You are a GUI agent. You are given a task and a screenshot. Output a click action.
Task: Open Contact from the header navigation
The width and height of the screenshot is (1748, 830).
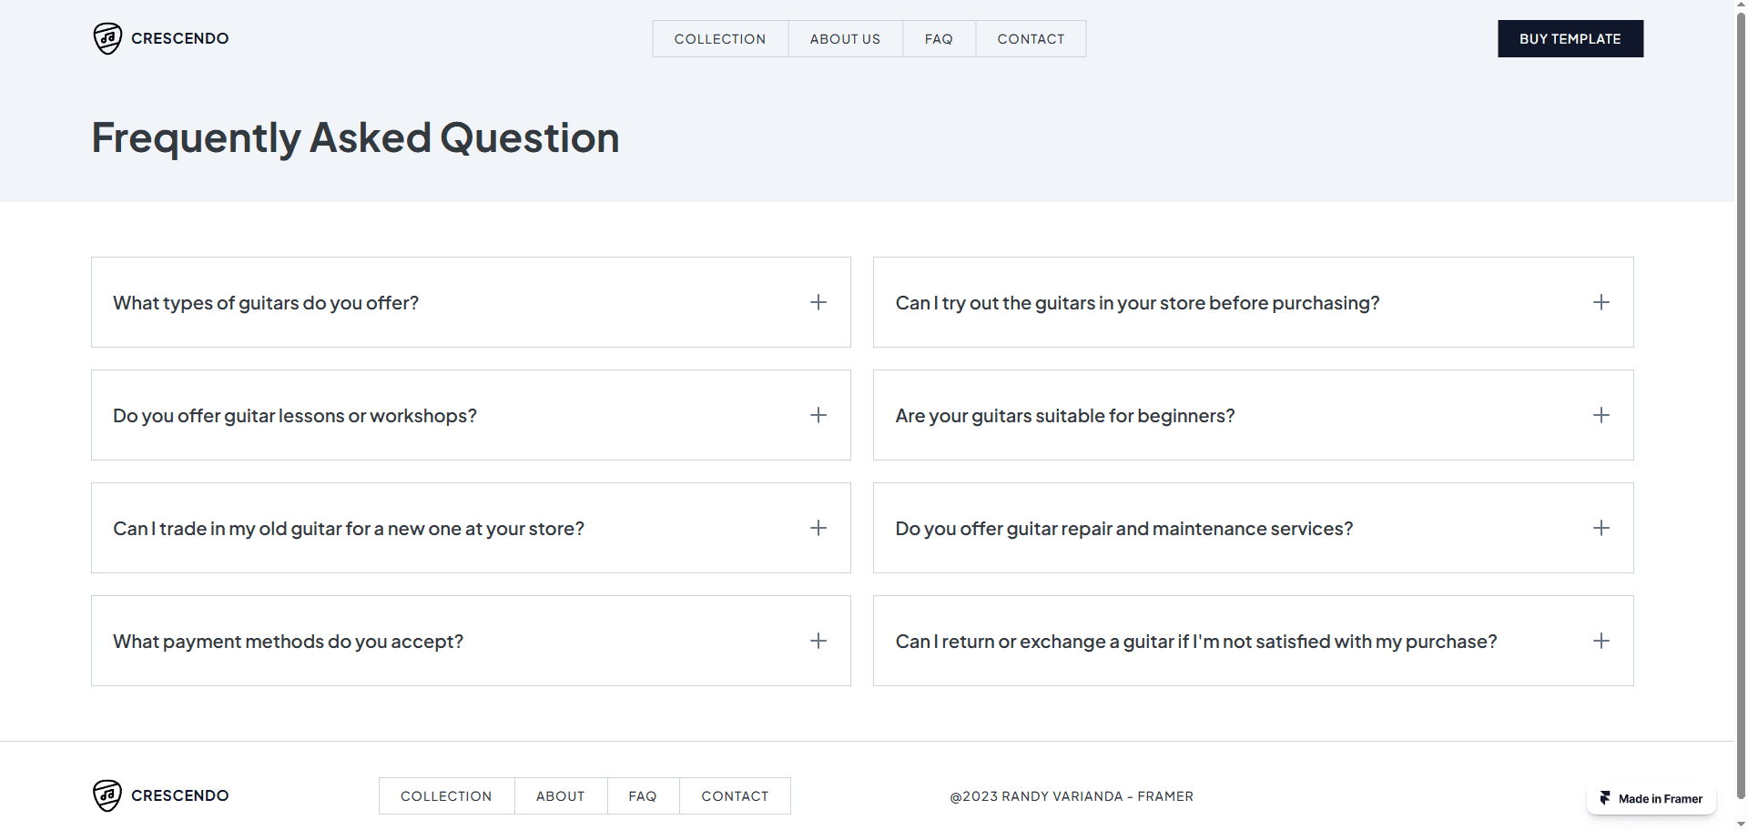pyautogui.click(x=1031, y=39)
